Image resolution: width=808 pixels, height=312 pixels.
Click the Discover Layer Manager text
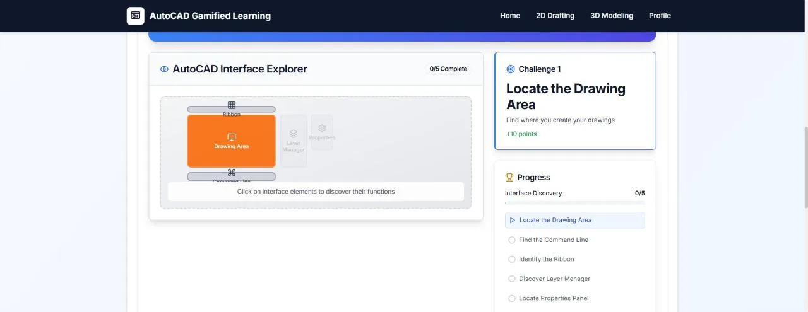click(555, 279)
